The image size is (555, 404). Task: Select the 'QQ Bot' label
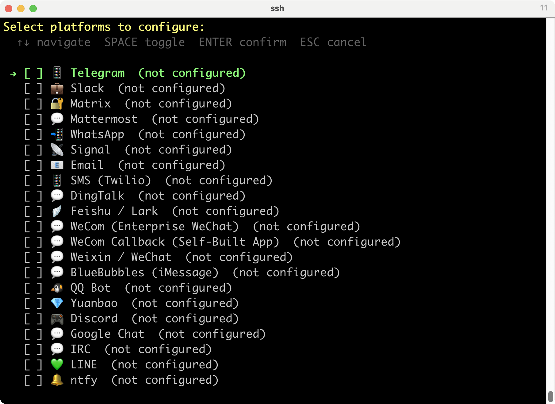tap(90, 288)
